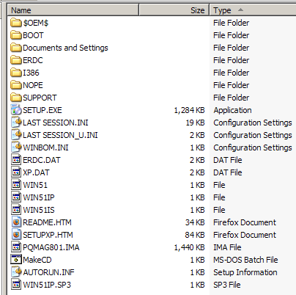Select the LAST SESSION_U.INI file name

(60, 135)
